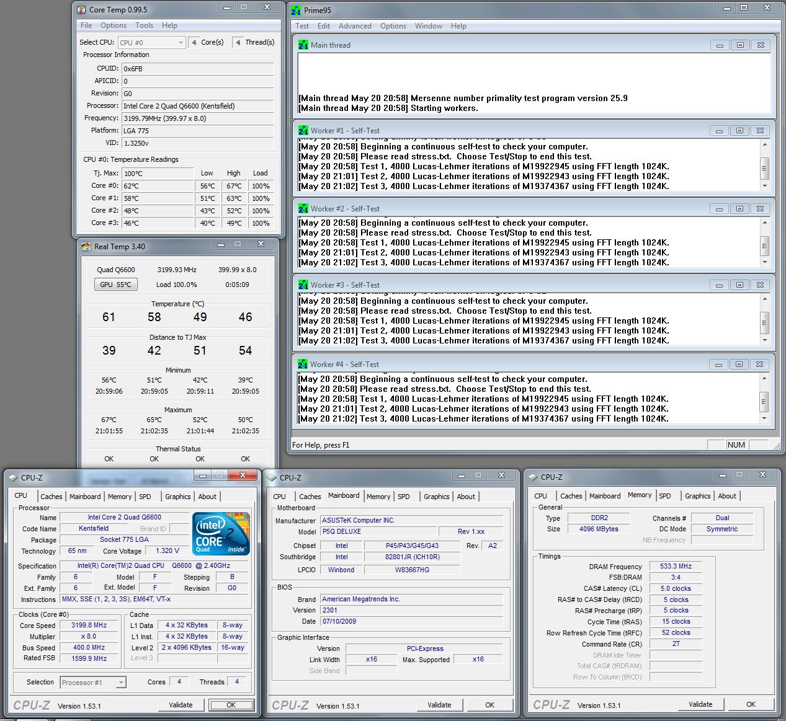Open the Processor #1 selection dropdown in CPU-Z

click(x=93, y=683)
